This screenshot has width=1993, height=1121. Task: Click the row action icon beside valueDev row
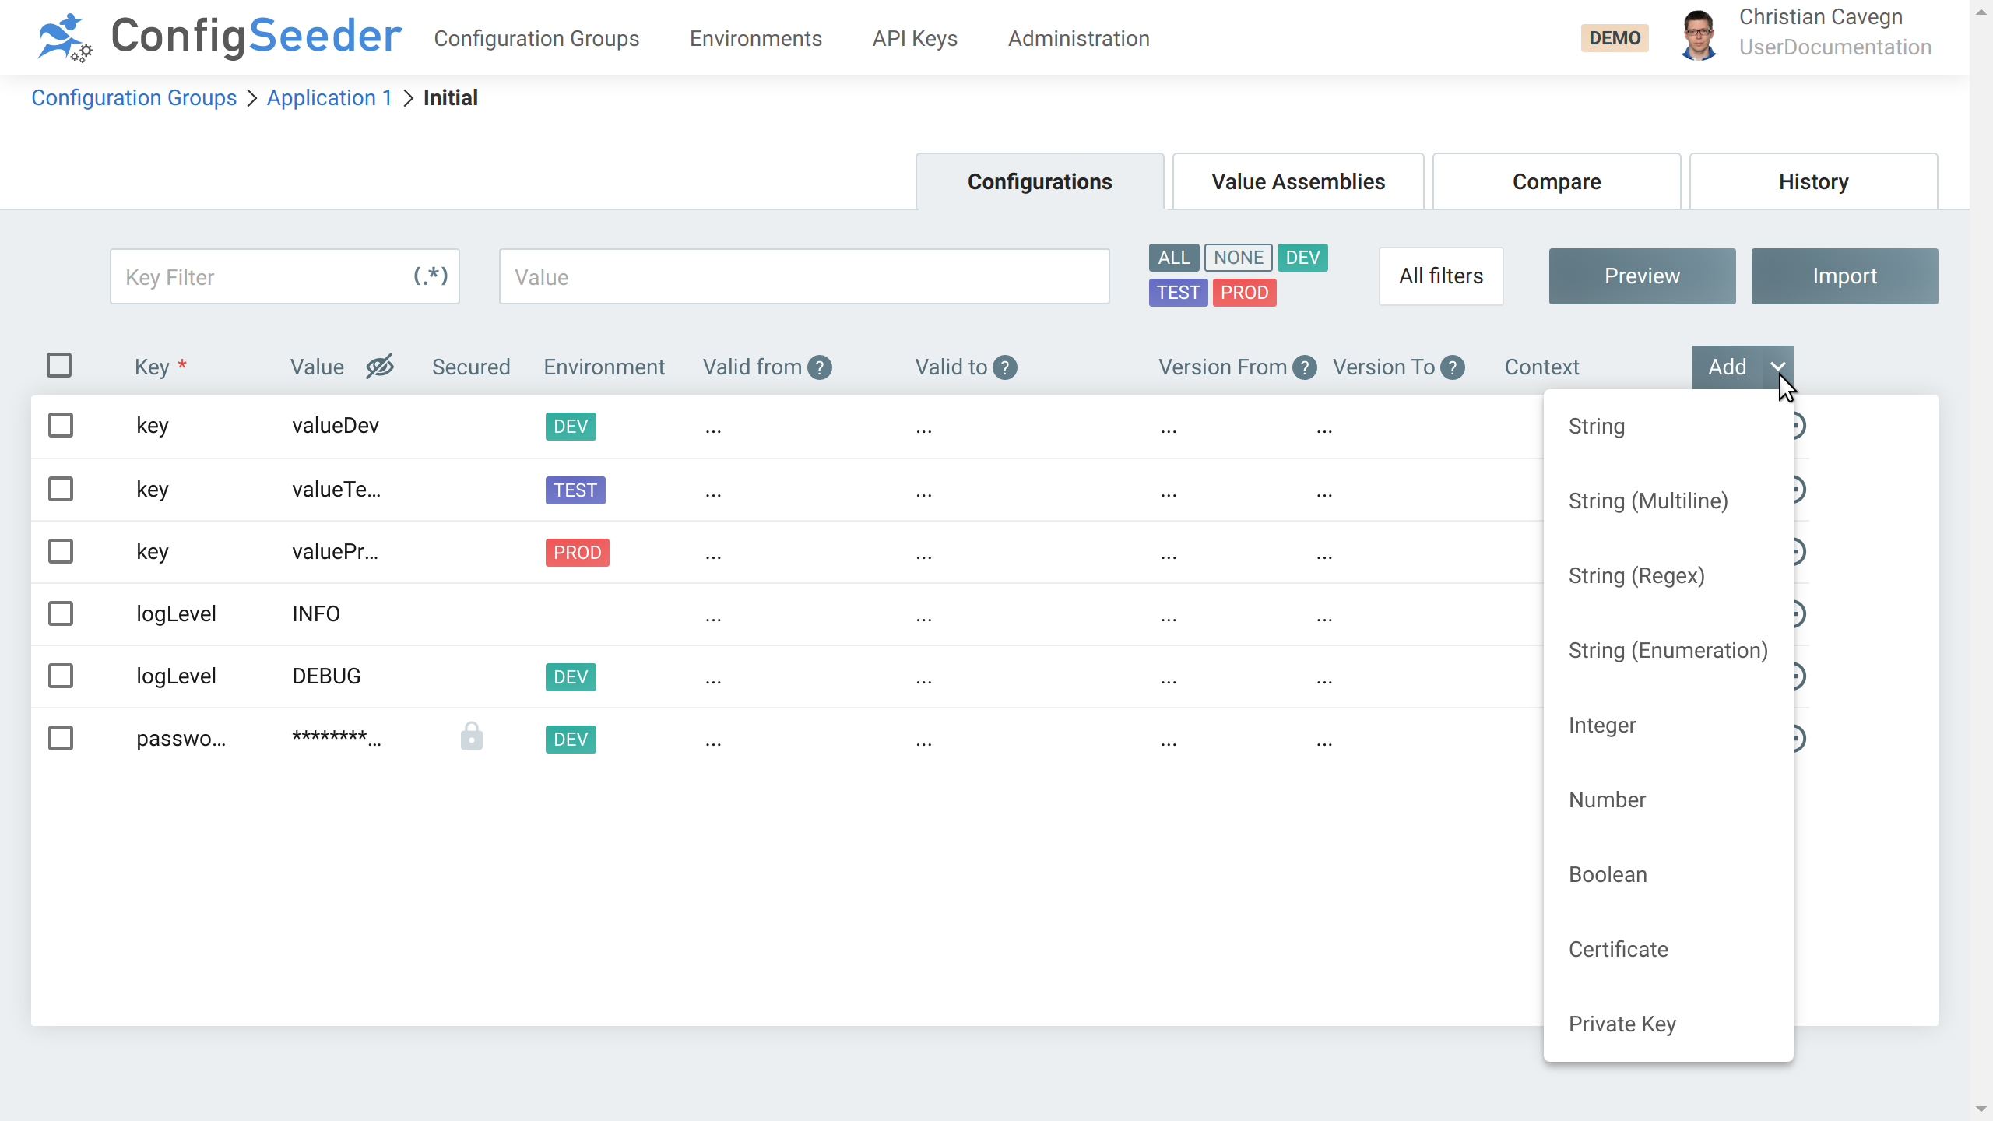point(1798,426)
